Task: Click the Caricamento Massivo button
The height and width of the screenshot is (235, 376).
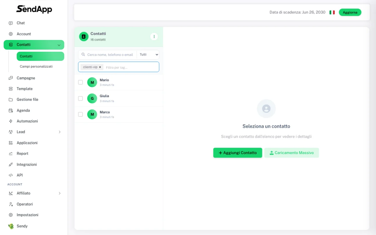Action: [x=292, y=153]
